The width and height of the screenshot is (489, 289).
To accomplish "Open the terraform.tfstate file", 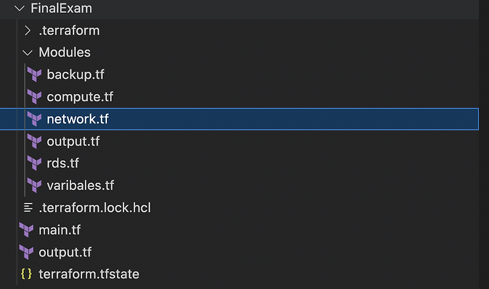I will [89, 274].
